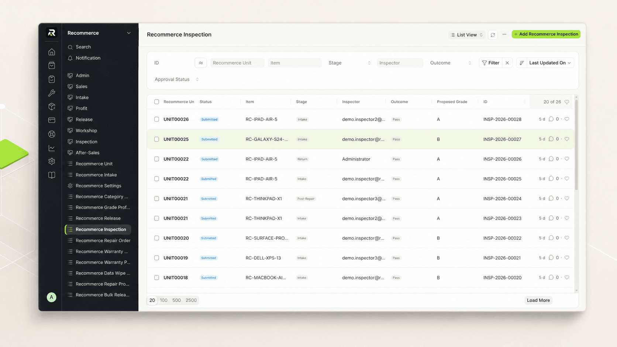Open the List View switcher dropdown
This screenshot has height=347, width=617.
467,35
